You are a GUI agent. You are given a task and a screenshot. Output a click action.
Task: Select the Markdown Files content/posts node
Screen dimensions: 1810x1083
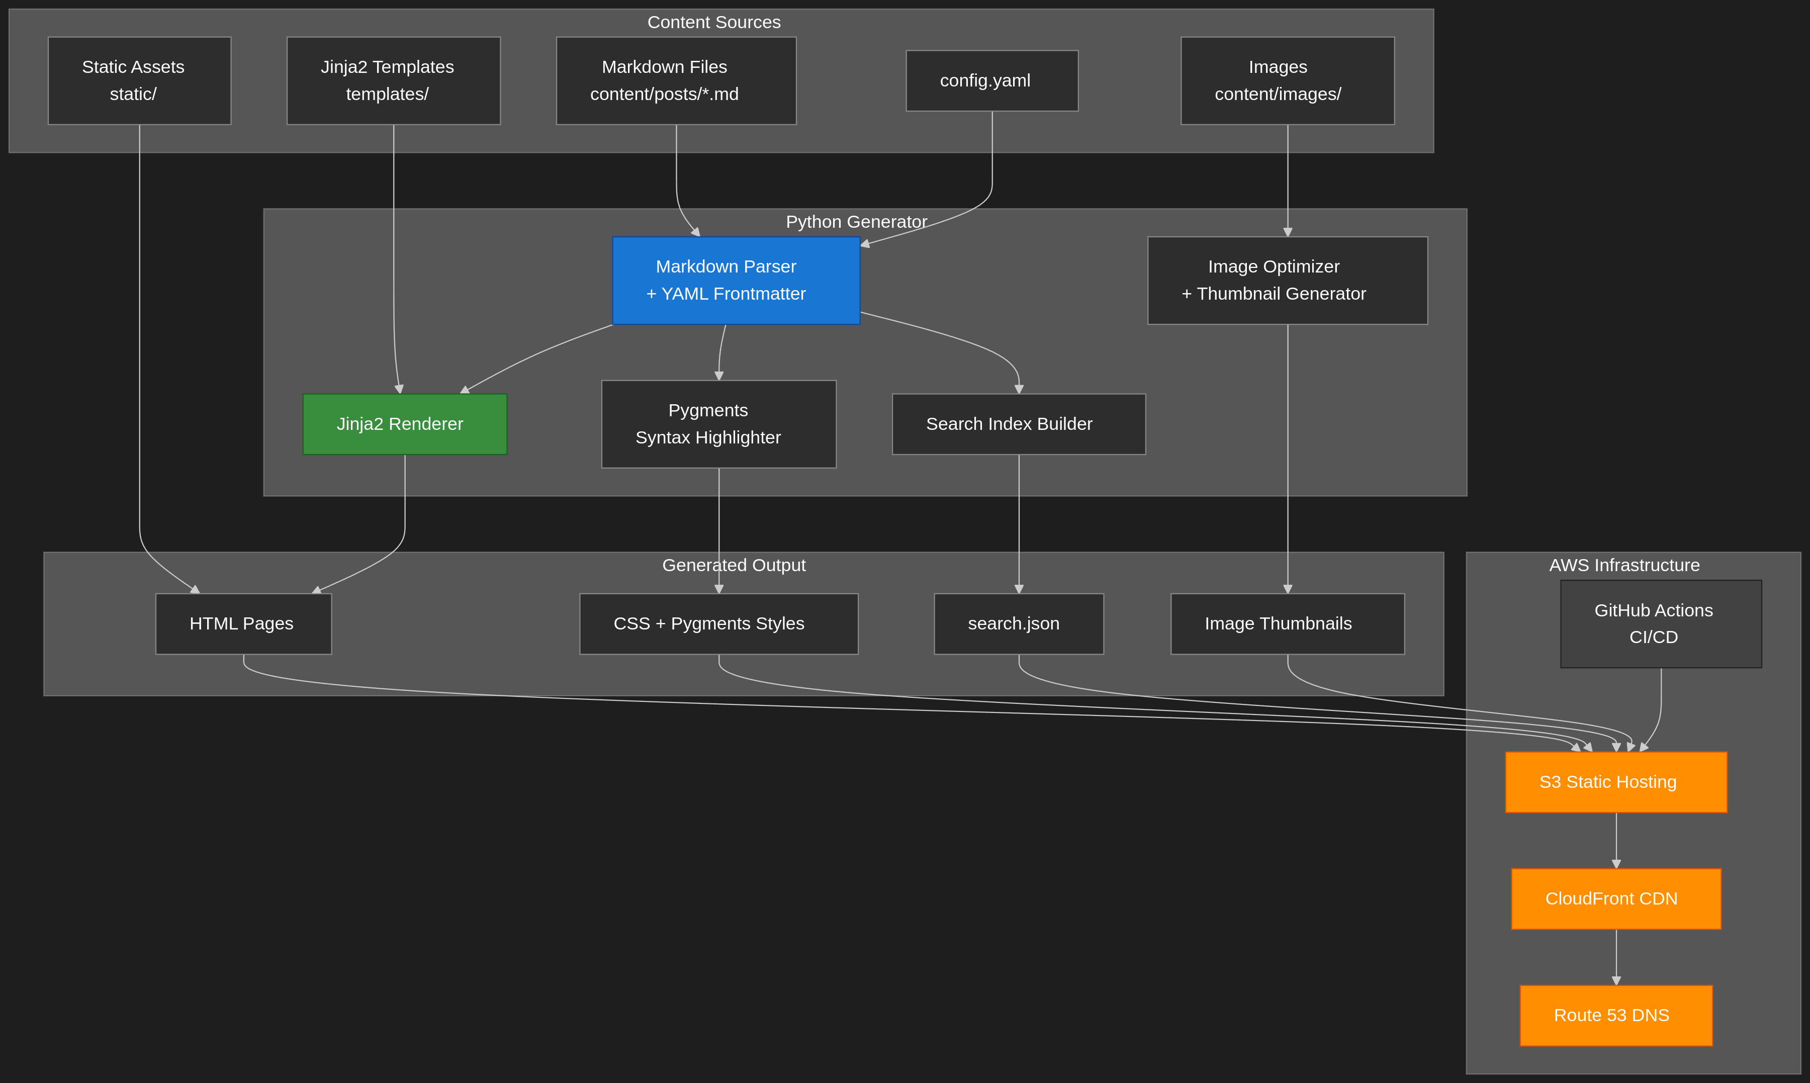click(676, 80)
